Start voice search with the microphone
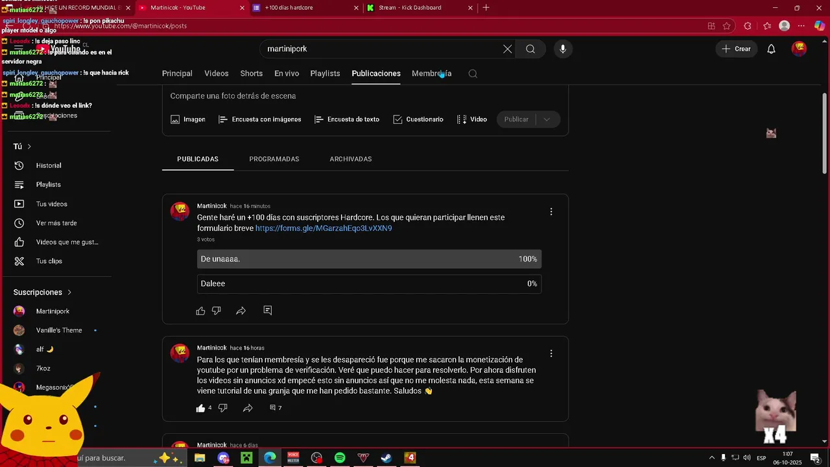 coord(563,49)
